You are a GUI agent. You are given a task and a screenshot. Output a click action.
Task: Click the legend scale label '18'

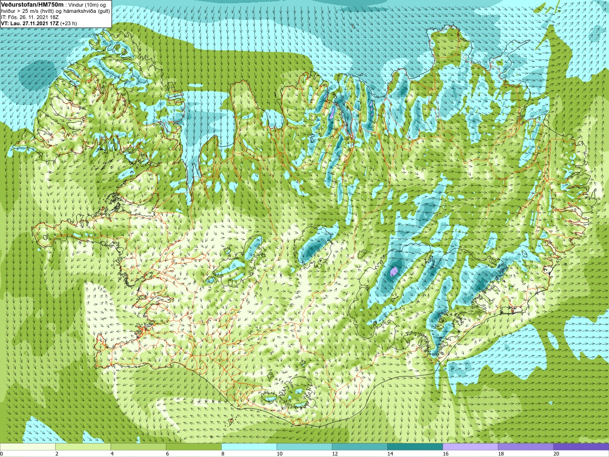(501, 454)
